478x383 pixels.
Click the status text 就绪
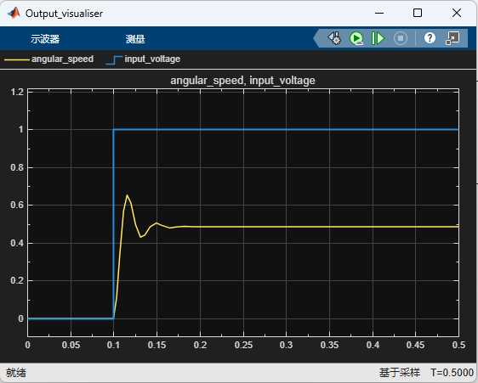(x=16, y=373)
